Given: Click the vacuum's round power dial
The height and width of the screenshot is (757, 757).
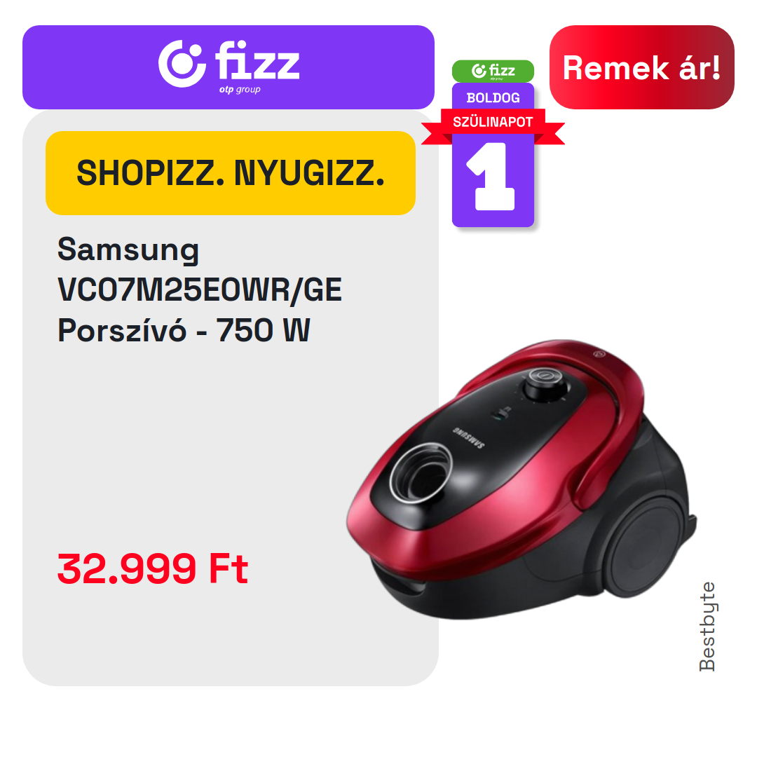Looking at the screenshot, I should point(546,383).
